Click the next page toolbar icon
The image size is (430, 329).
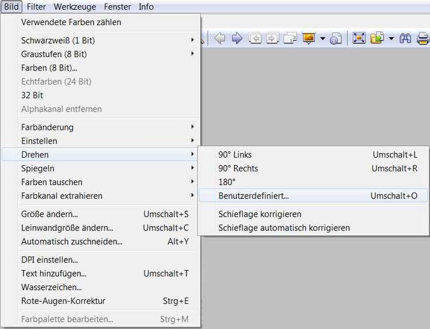(x=272, y=38)
